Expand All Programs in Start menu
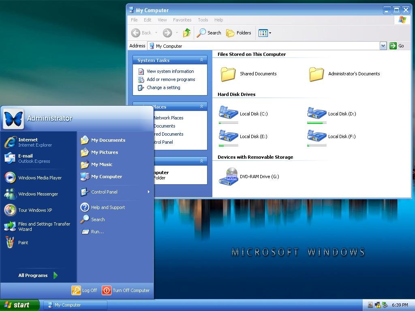Image resolution: width=415 pixels, height=311 pixels. coord(38,275)
